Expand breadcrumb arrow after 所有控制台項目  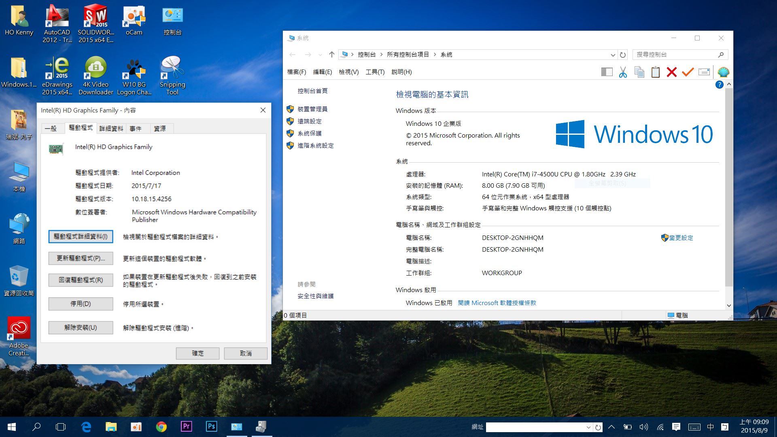tap(435, 55)
